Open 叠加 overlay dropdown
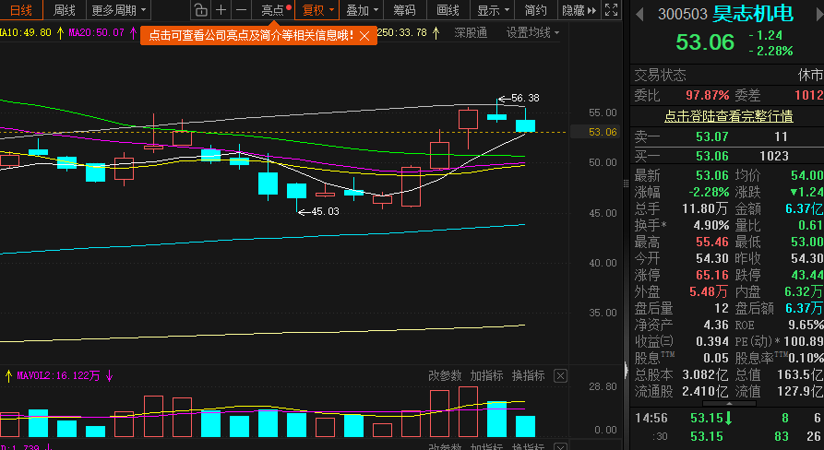This screenshot has width=824, height=450. coord(362,10)
